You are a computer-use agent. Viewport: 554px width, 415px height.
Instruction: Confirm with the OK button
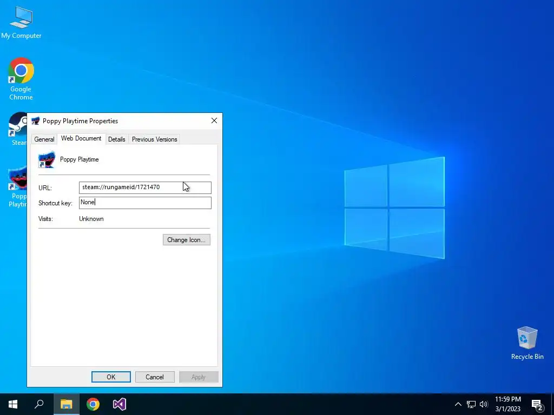(111, 377)
